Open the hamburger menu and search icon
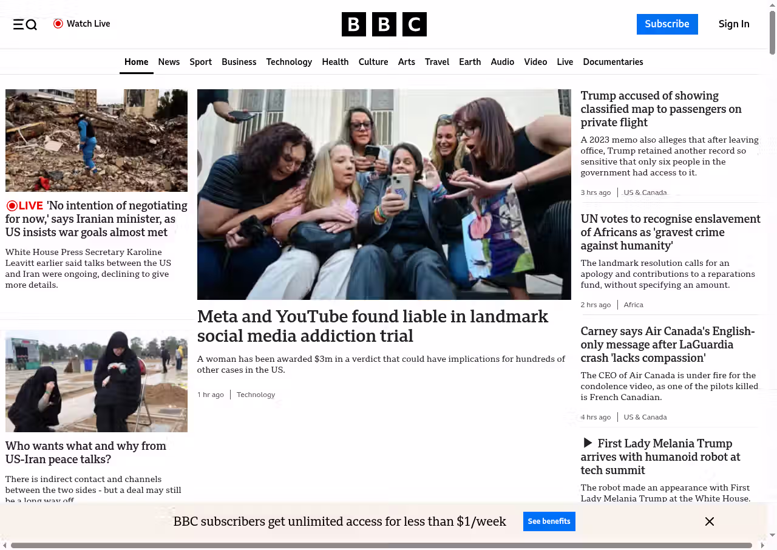The height and width of the screenshot is (550, 777). pos(25,24)
